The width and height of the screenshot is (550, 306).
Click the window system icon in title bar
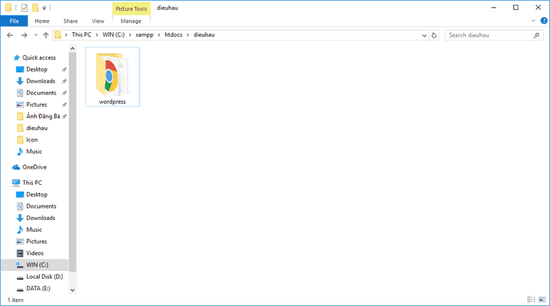[8, 8]
